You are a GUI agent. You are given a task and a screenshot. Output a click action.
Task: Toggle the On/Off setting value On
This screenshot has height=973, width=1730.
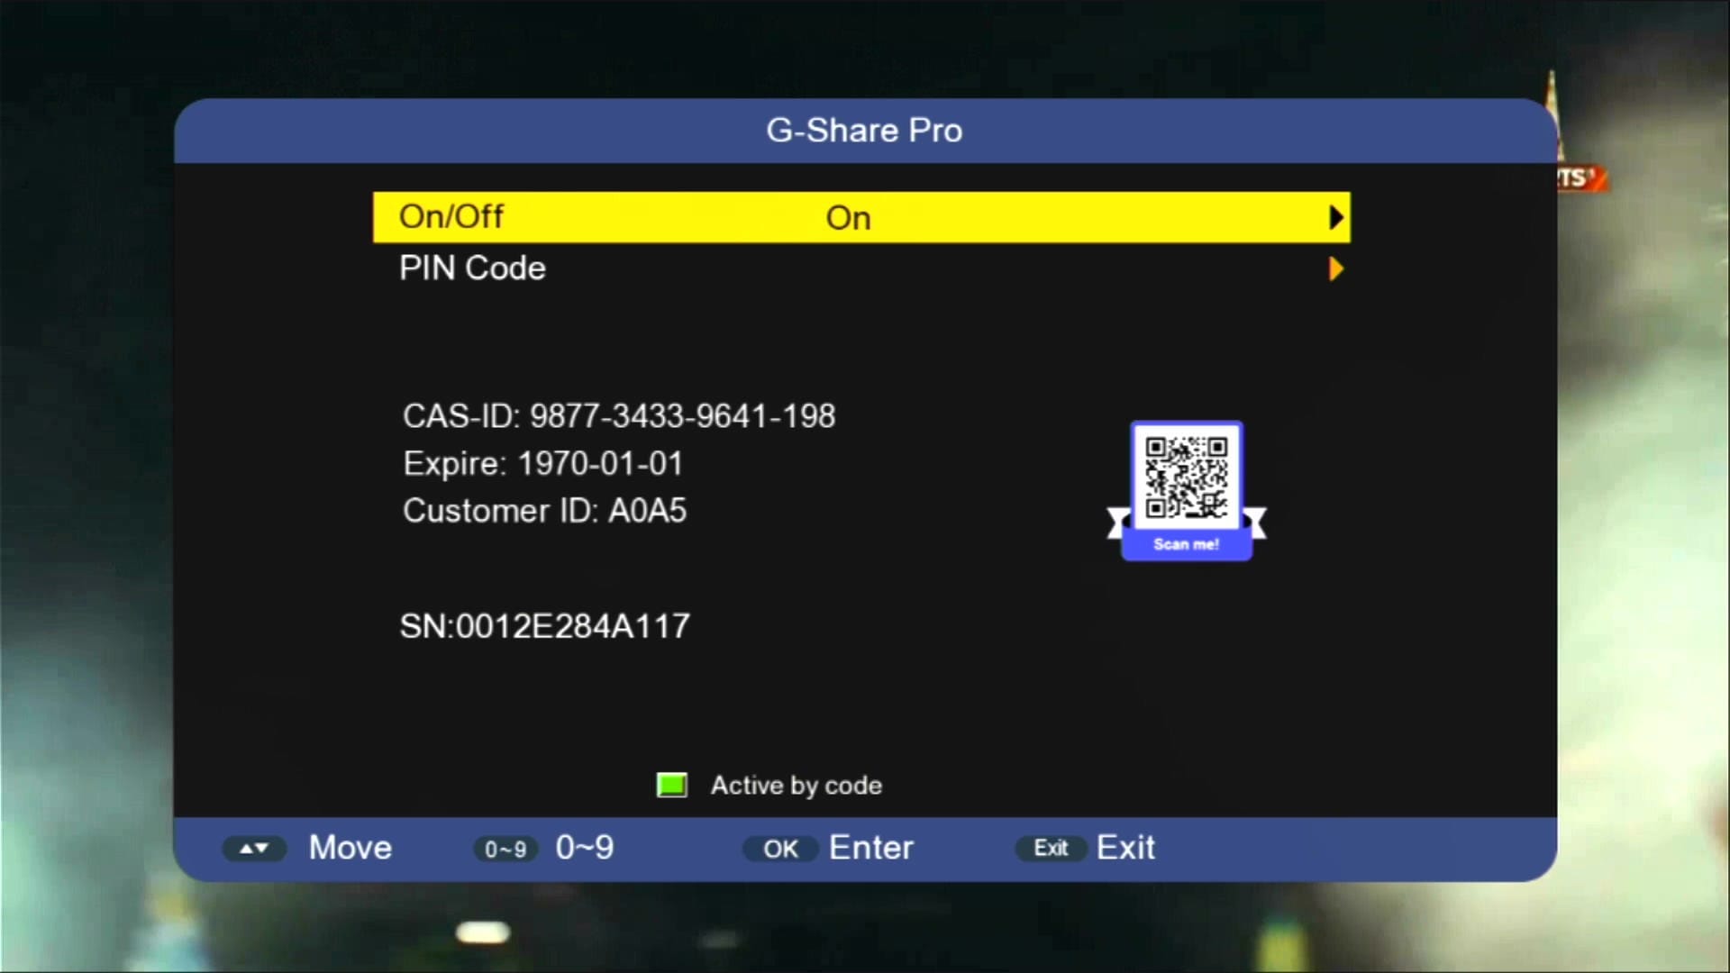[848, 218]
